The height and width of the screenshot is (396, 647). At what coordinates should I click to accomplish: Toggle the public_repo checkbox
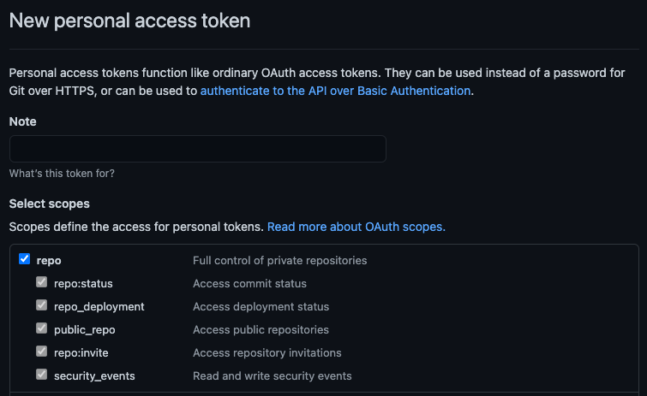pos(41,328)
